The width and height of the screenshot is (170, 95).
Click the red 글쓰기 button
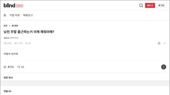click(150, 5)
